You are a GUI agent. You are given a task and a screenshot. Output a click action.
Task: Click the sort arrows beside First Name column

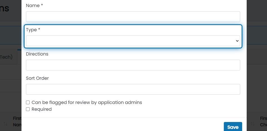pyautogui.click(x=5, y=124)
